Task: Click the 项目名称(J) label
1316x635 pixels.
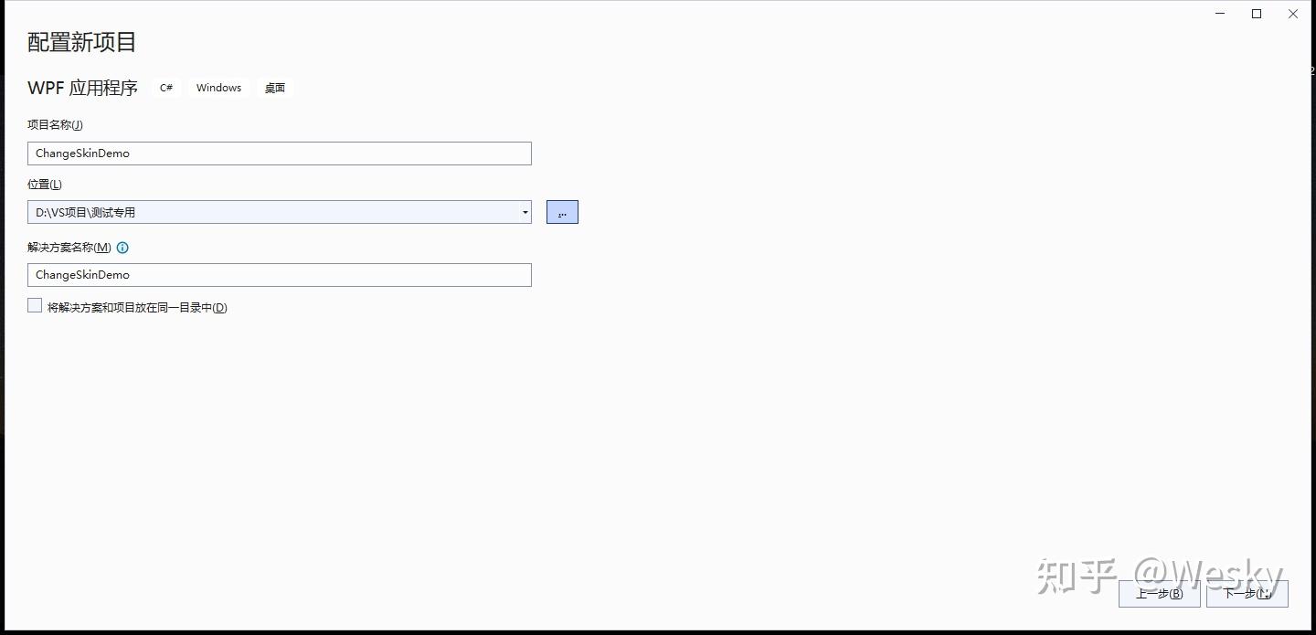Action: coord(55,125)
